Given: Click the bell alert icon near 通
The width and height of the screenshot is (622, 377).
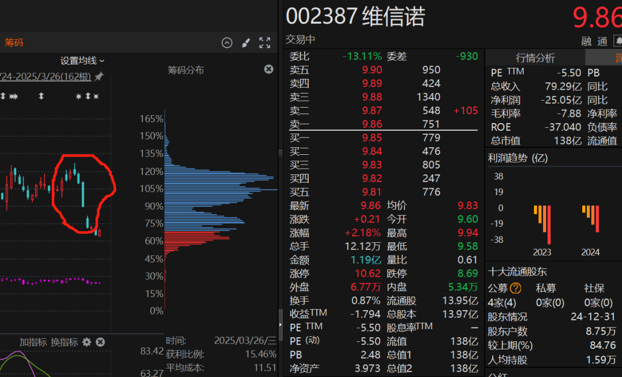Looking at the screenshot, I should tap(618, 41).
